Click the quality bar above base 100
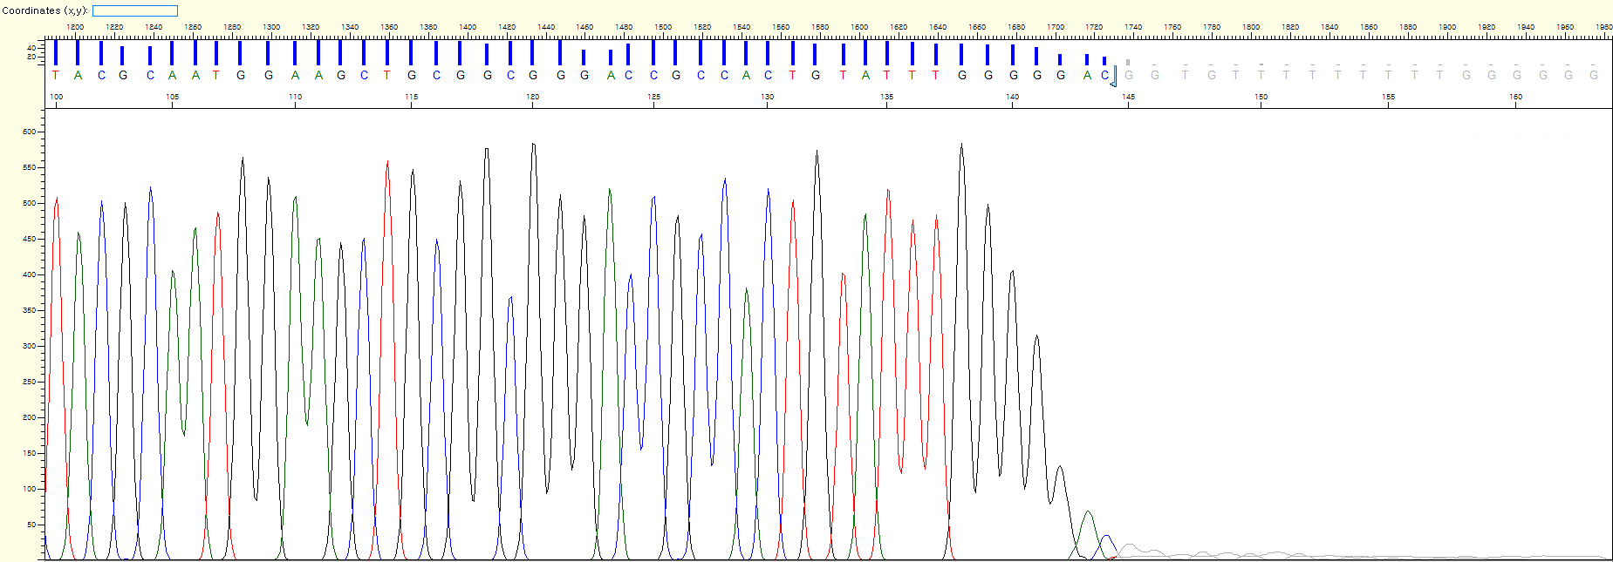The image size is (1613, 562). 56,52
